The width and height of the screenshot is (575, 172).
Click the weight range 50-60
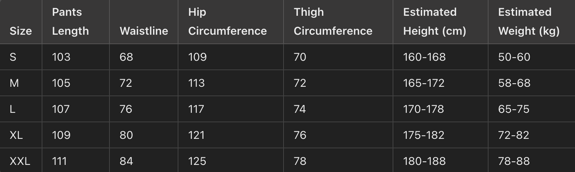514,57
